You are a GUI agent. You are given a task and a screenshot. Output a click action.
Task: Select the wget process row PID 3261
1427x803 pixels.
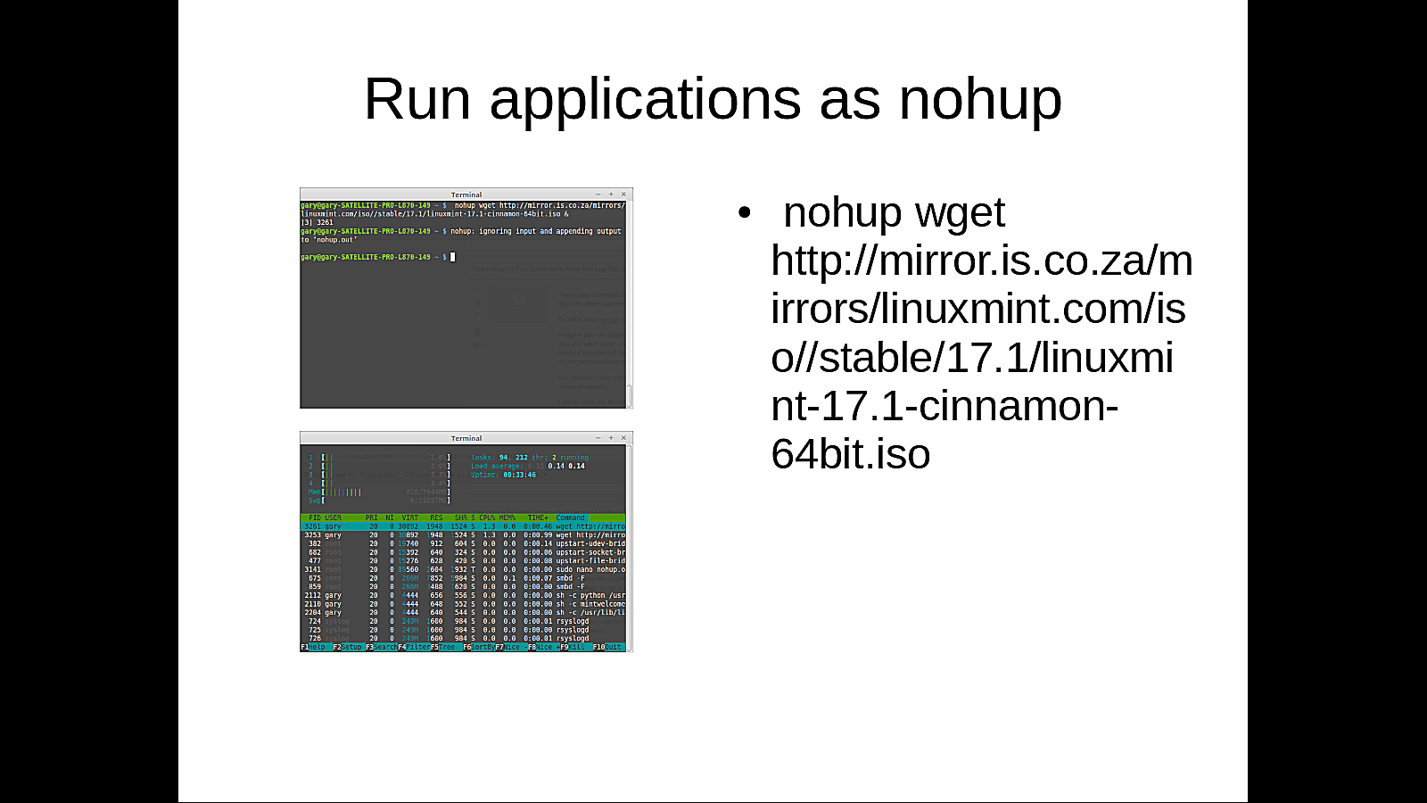click(463, 526)
